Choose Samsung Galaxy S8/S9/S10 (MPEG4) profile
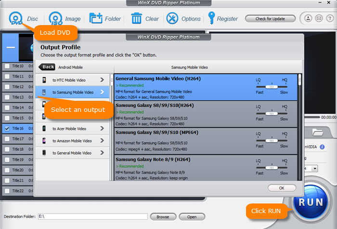337x229 pixels. [206, 141]
